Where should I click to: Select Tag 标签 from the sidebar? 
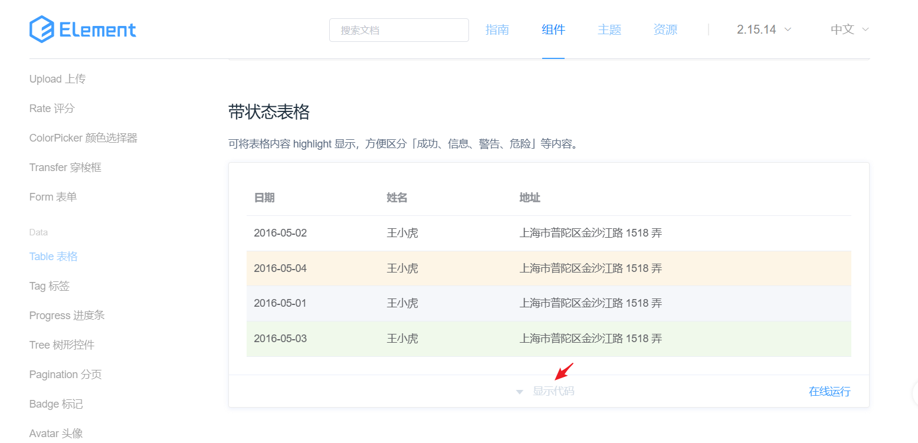coord(49,286)
